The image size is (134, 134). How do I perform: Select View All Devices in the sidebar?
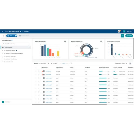tap(16, 47)
